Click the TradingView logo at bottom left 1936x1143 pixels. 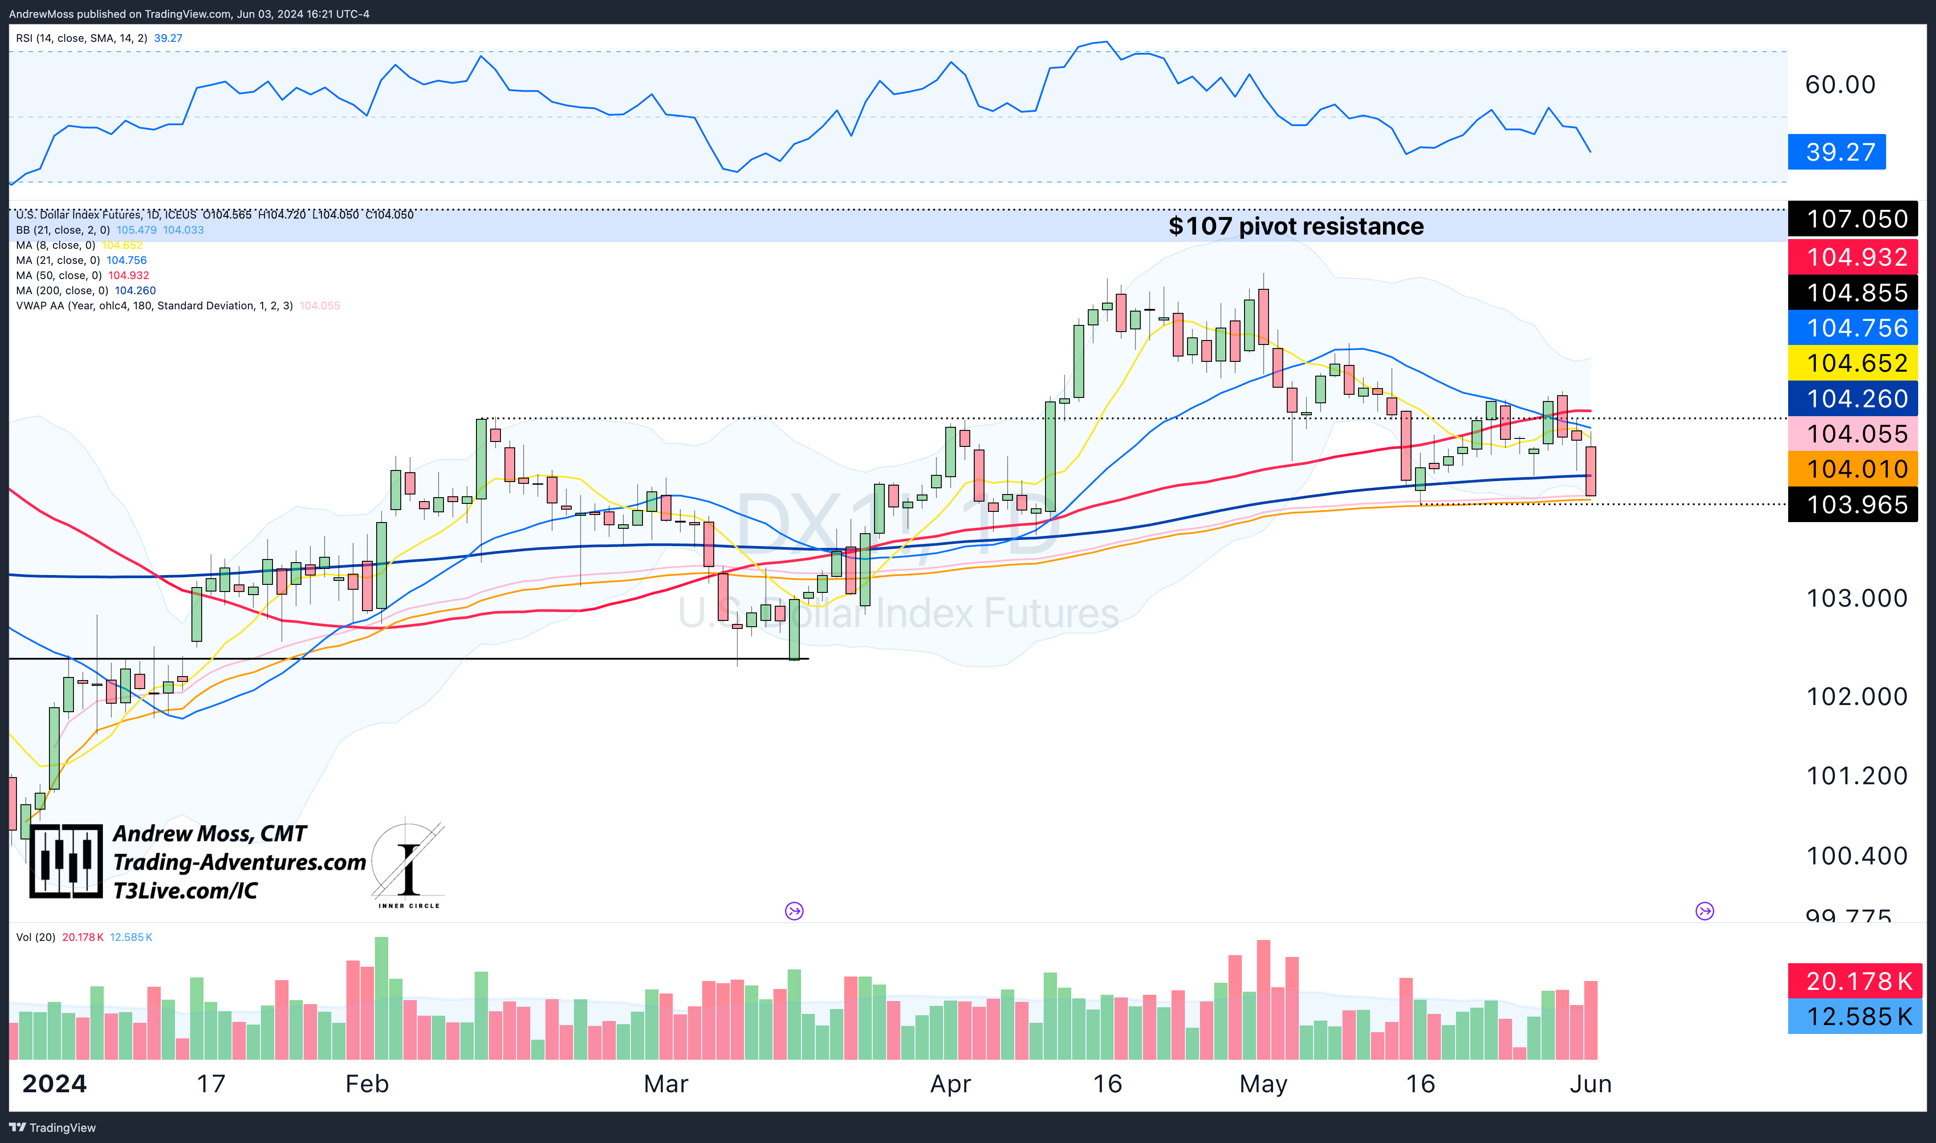point(53,1127)
